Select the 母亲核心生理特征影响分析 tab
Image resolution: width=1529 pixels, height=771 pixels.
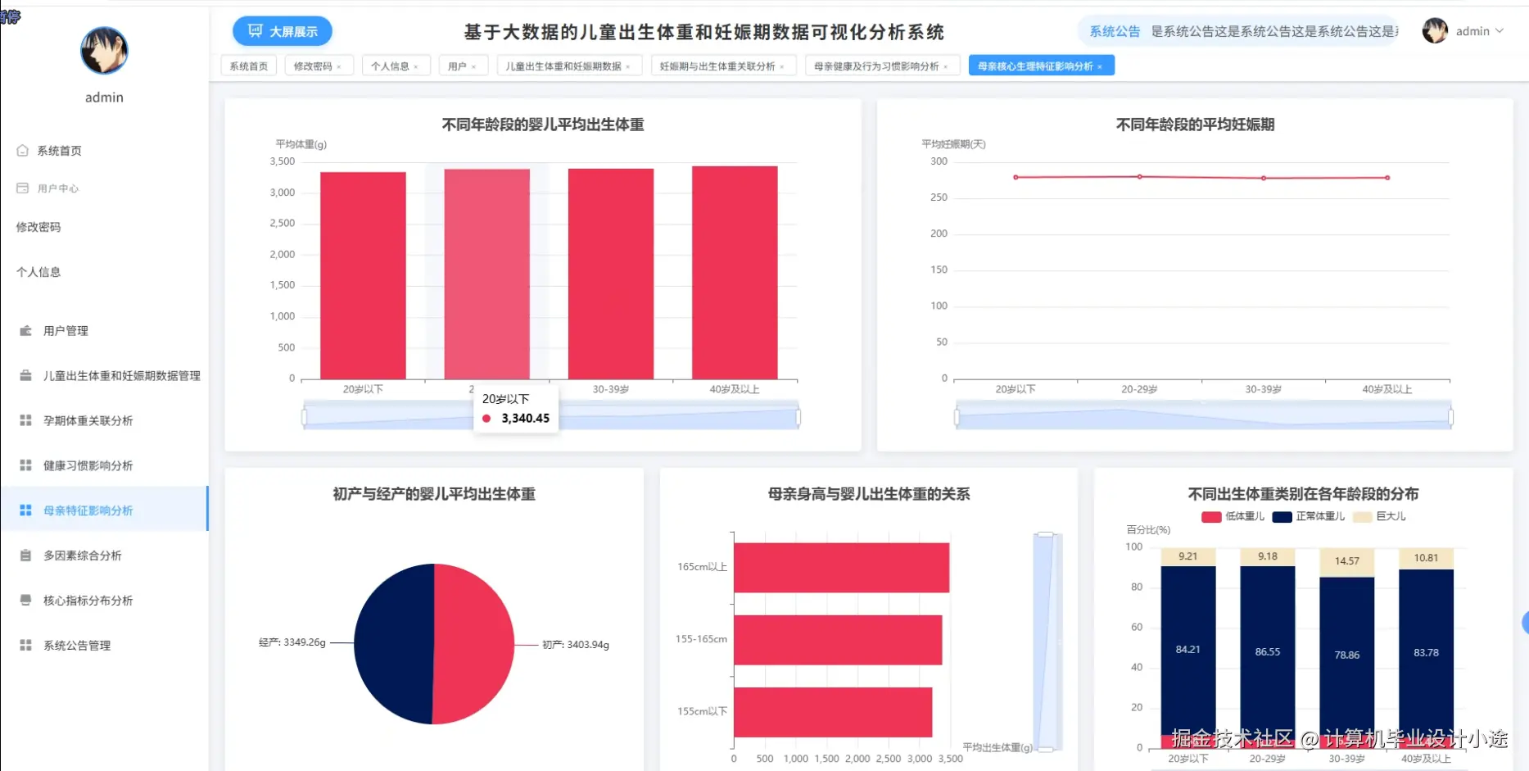1036,65
